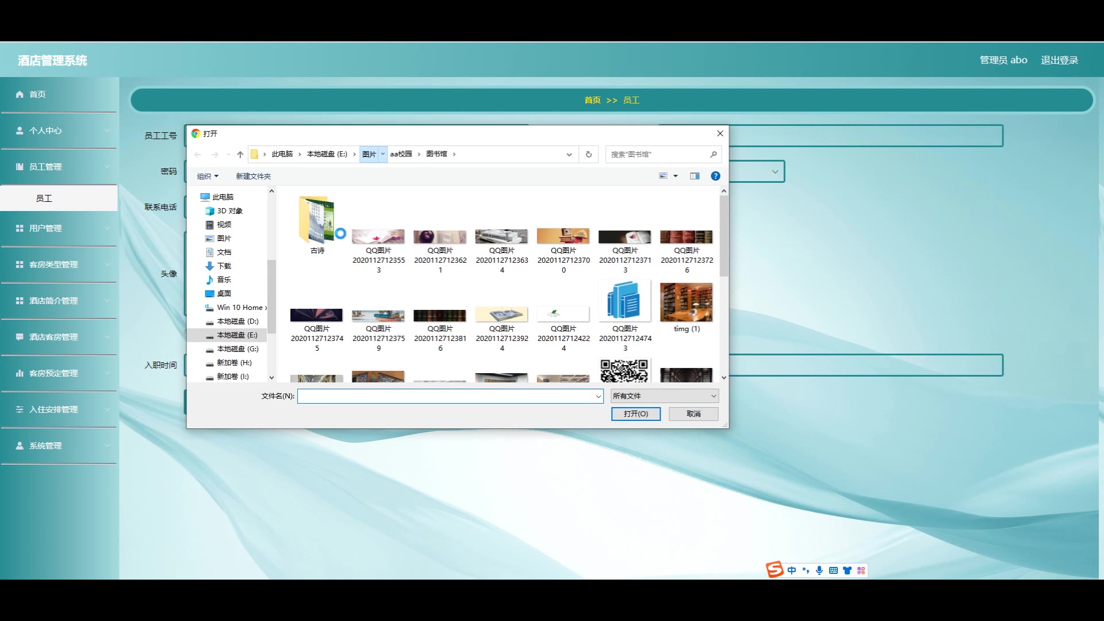Screen dimensions: 1104x621
Task: Select QQ图片 20201127123553 thumbnail
Action: click(378, 251)
